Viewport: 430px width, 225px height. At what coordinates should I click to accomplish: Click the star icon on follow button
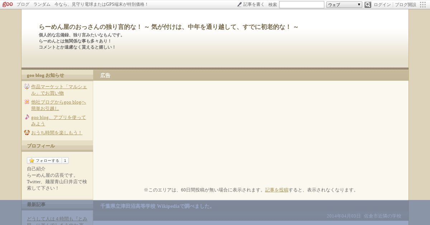[32, 160]
